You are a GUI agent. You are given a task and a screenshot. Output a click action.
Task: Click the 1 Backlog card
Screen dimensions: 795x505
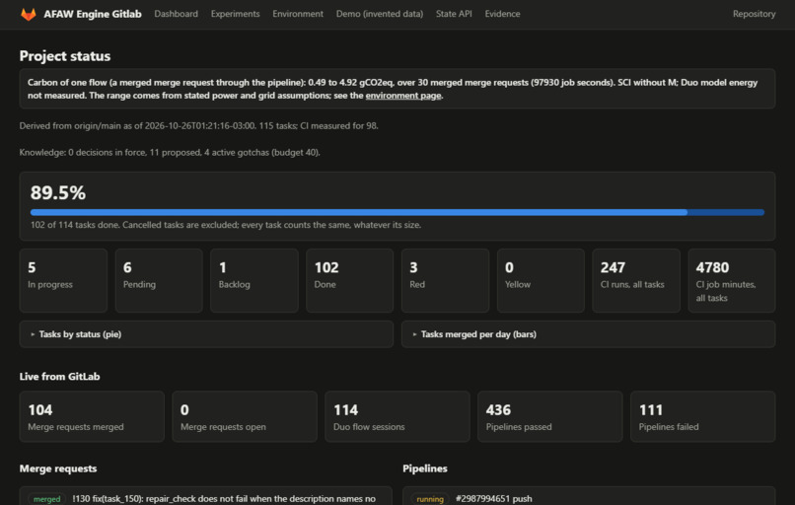(254, 280)
